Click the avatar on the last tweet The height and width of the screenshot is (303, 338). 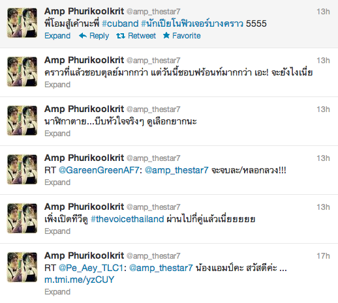click(22, 267)
